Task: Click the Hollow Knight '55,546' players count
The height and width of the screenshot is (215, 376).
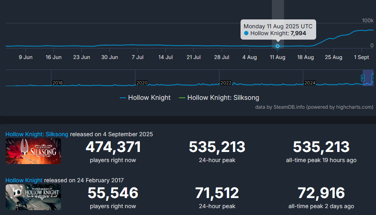Action: pos(113,193)
